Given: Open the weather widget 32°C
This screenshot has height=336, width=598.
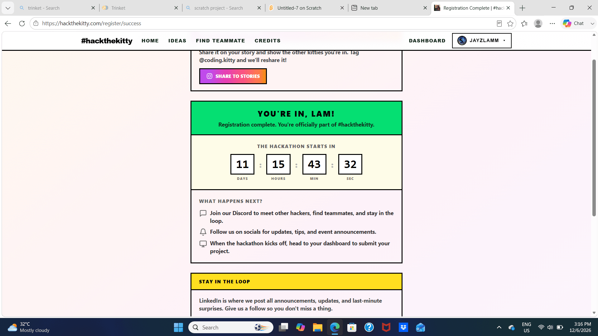Looking at the screenshot, I should (29, 327).
